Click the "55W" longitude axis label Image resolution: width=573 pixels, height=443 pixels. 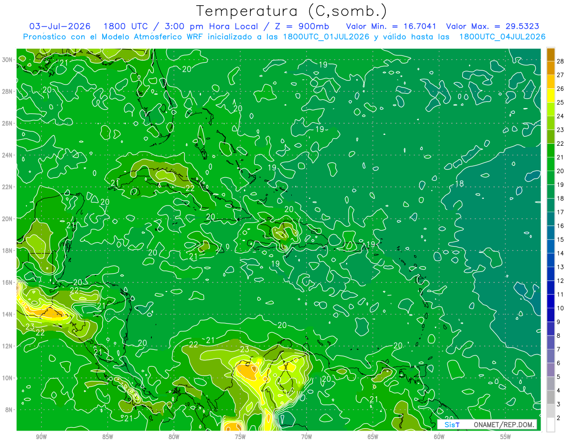[x=506, y=437]
